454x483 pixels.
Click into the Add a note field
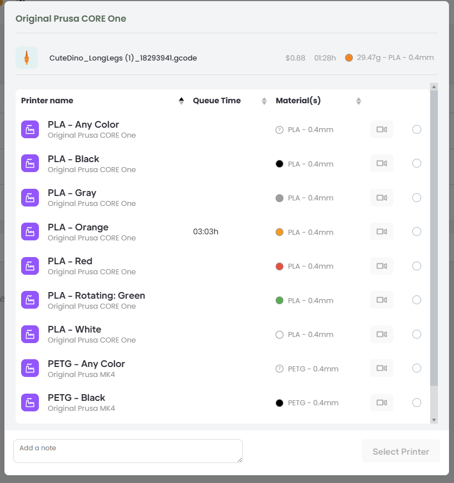tap(128, 451)
